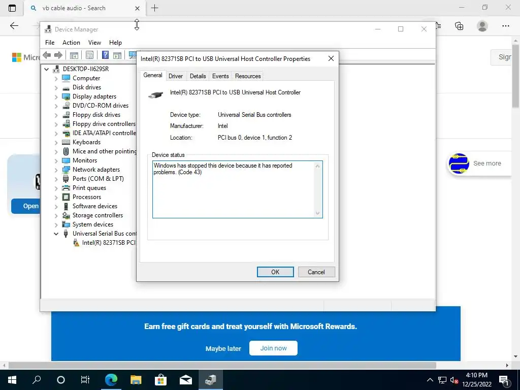Click the Device status text box
The image size is (520, 390).
click(238, 189)
